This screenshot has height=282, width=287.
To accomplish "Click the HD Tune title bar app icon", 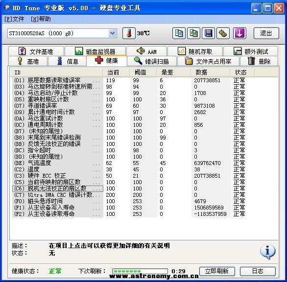I will click(x=7, y=8).
